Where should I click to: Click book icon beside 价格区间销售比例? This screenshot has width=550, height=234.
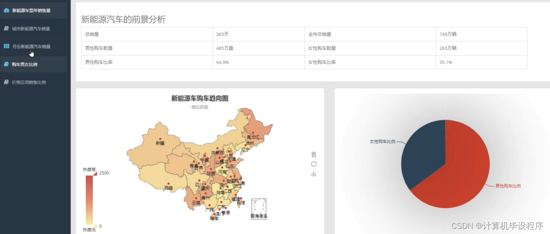point(6,82)
